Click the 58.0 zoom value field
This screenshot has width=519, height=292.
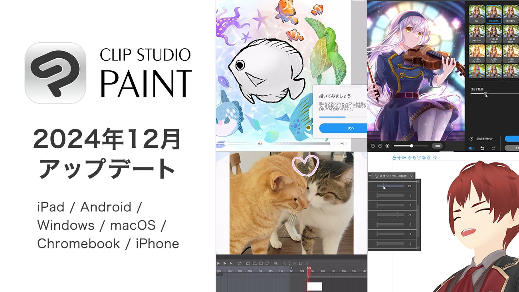point(437,146)
